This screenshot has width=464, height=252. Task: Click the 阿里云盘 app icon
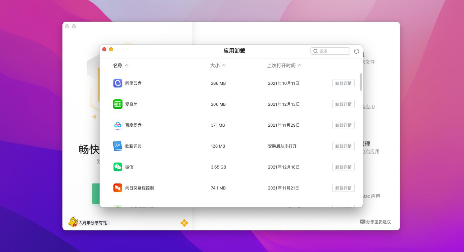coord(117,83)
